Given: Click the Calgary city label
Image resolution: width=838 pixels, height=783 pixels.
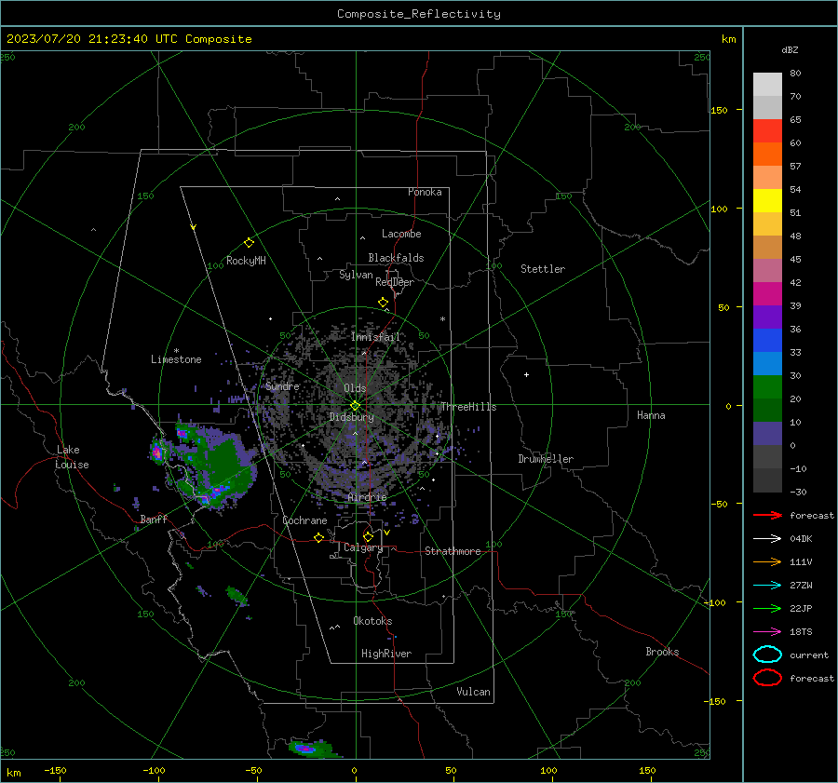Looking at the screenshot, I should click(x=363, y=547).
